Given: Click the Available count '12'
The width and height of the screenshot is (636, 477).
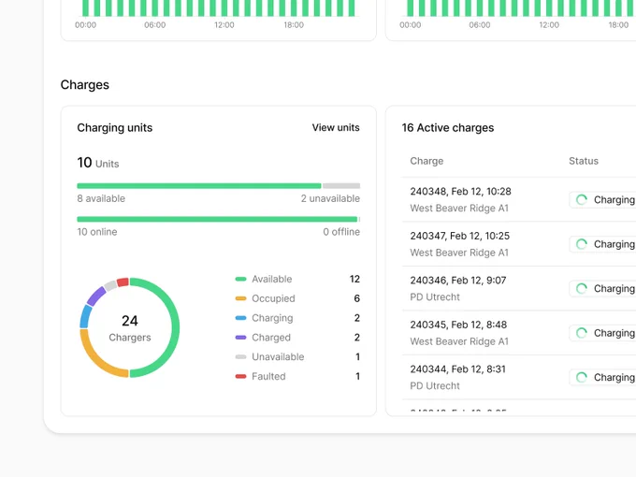Looking at the screenshot, I should [x=354, y=279].
